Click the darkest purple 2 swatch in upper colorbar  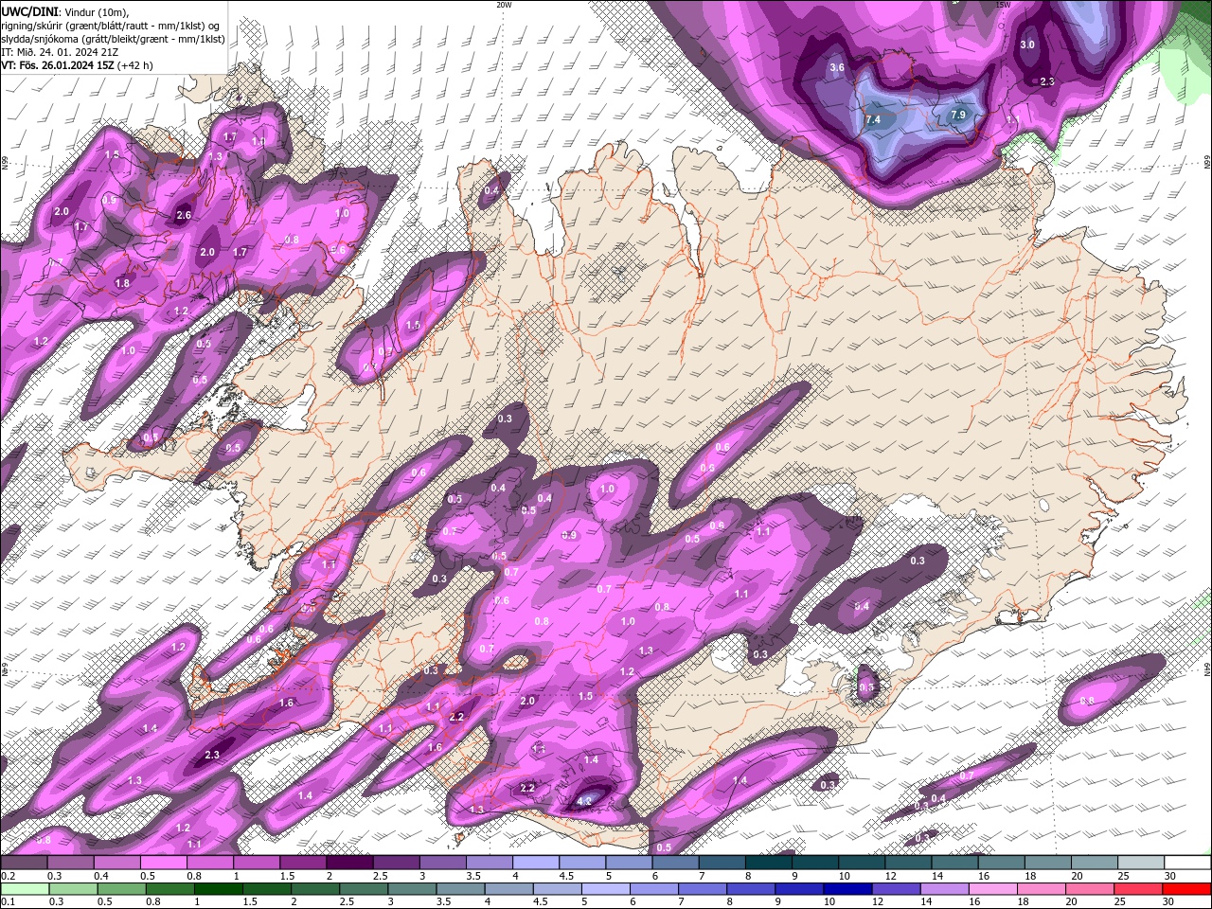pos(349,863)
